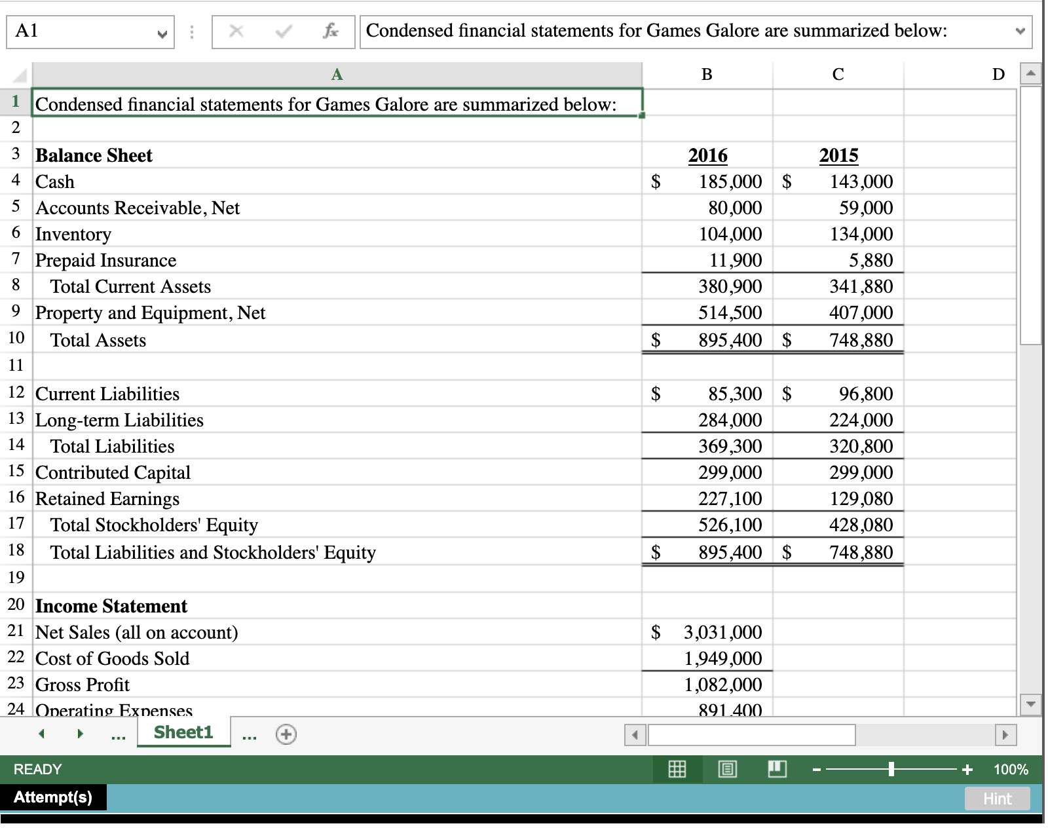Select the Page Layout view icon
Screen dimensions: 1048x828
(727, 770)
